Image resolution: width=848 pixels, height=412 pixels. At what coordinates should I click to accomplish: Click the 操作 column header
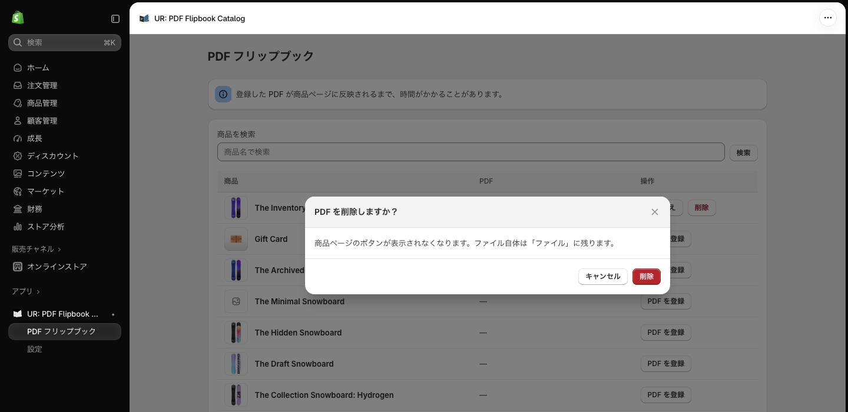click(x=647, y=181)
